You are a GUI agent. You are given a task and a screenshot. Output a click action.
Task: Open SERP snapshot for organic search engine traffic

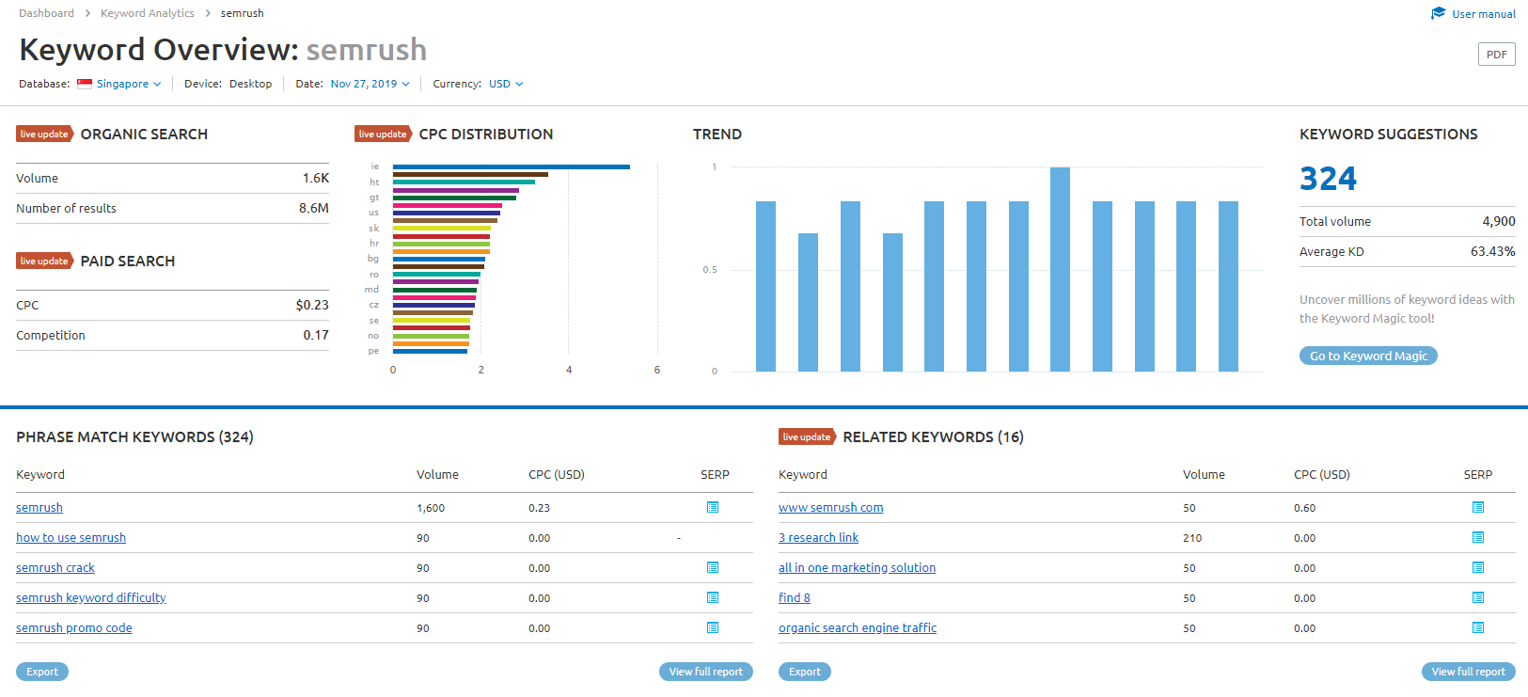point(1478,628)
